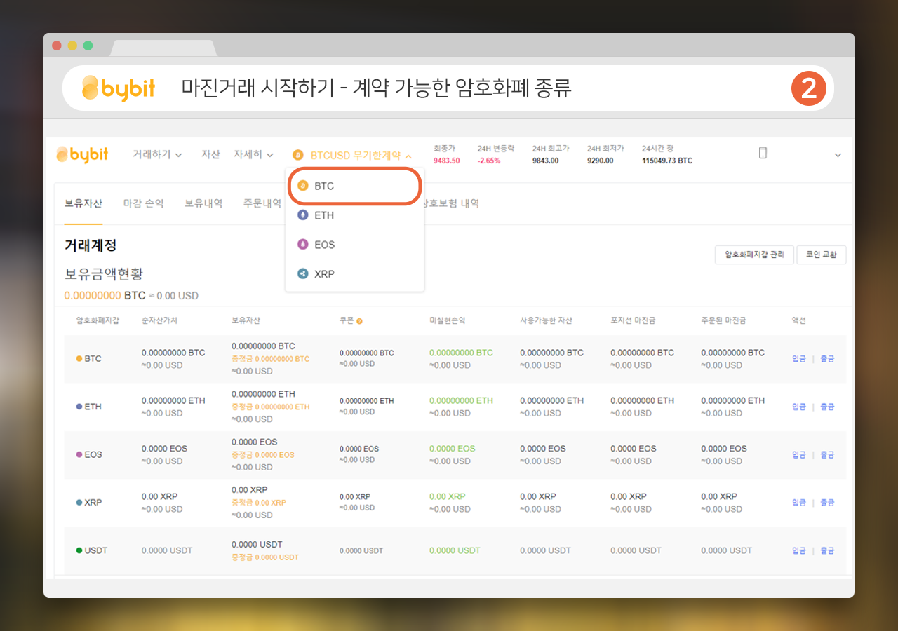Switch to the 보유자산 tab

(83, 203)
